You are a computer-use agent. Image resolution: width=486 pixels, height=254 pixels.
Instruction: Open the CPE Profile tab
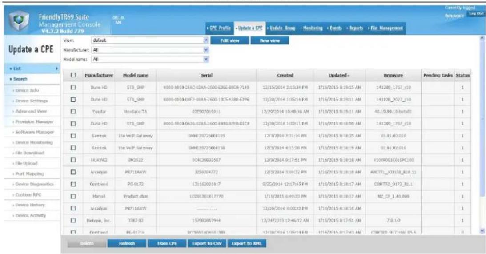[x=220, y=28]
